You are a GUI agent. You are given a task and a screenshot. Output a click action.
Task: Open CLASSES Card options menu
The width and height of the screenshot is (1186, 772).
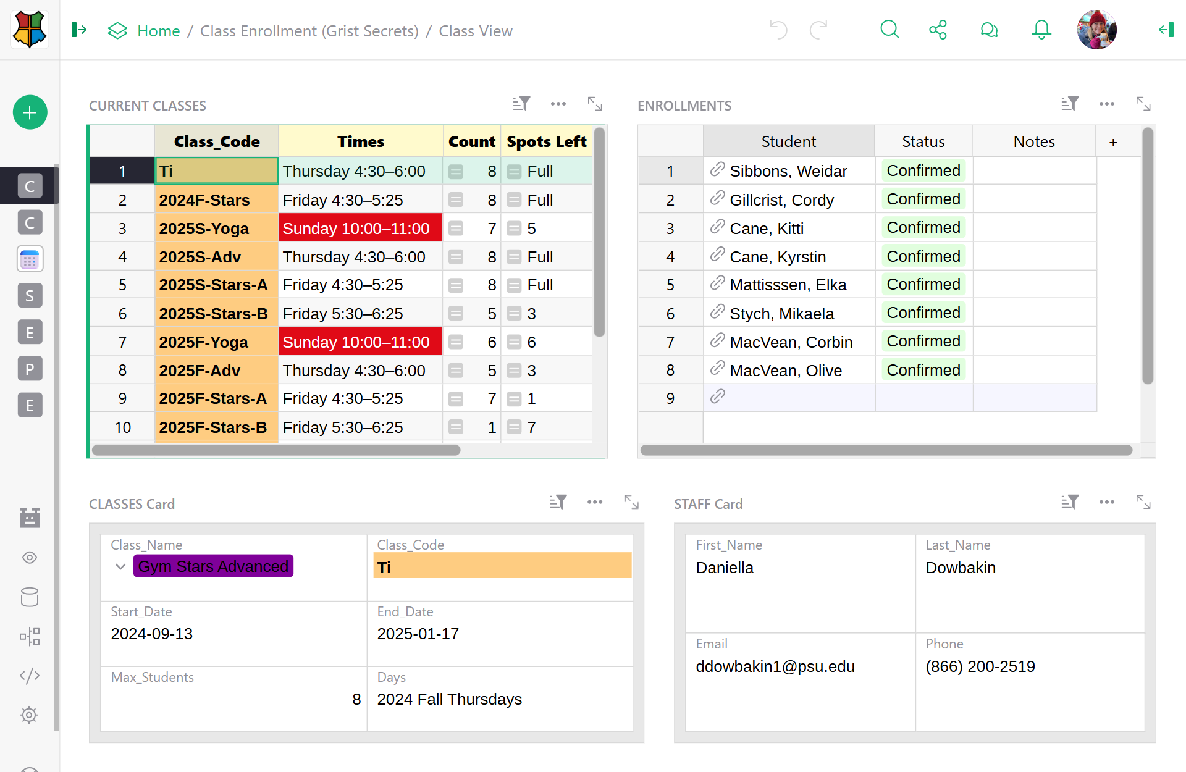point(595,502)
